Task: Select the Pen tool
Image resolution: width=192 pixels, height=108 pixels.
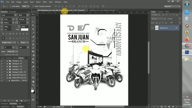Action: [x=33, y=67]
